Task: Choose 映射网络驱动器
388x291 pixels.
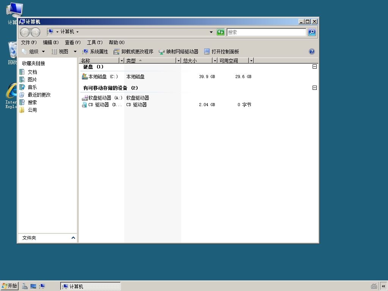Action: [179, 52]
